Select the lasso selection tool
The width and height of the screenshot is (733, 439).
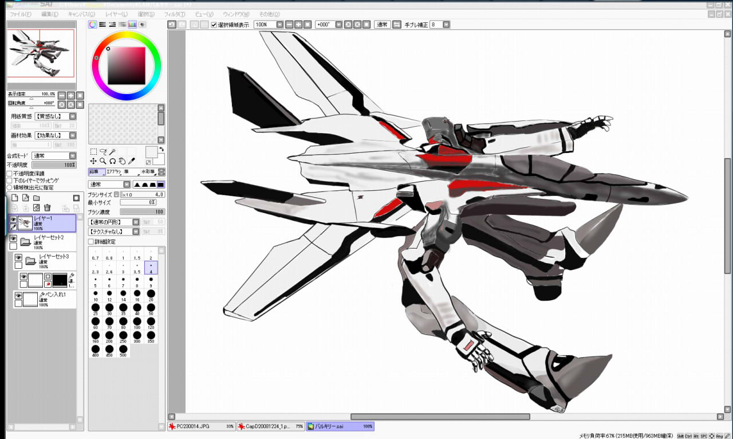[x=103, y=152]
